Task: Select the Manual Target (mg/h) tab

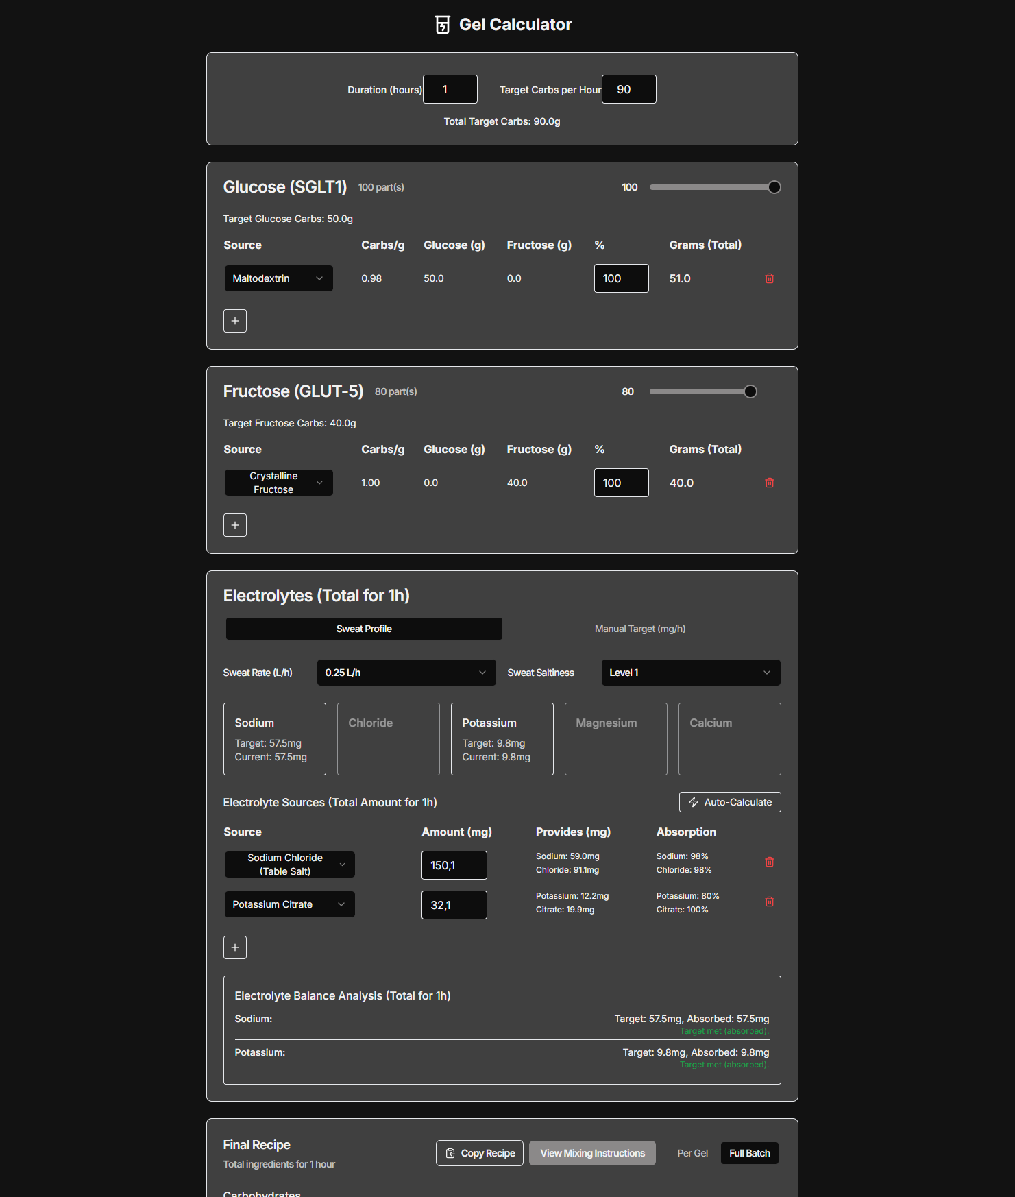Action: click(x=640, y=629)
